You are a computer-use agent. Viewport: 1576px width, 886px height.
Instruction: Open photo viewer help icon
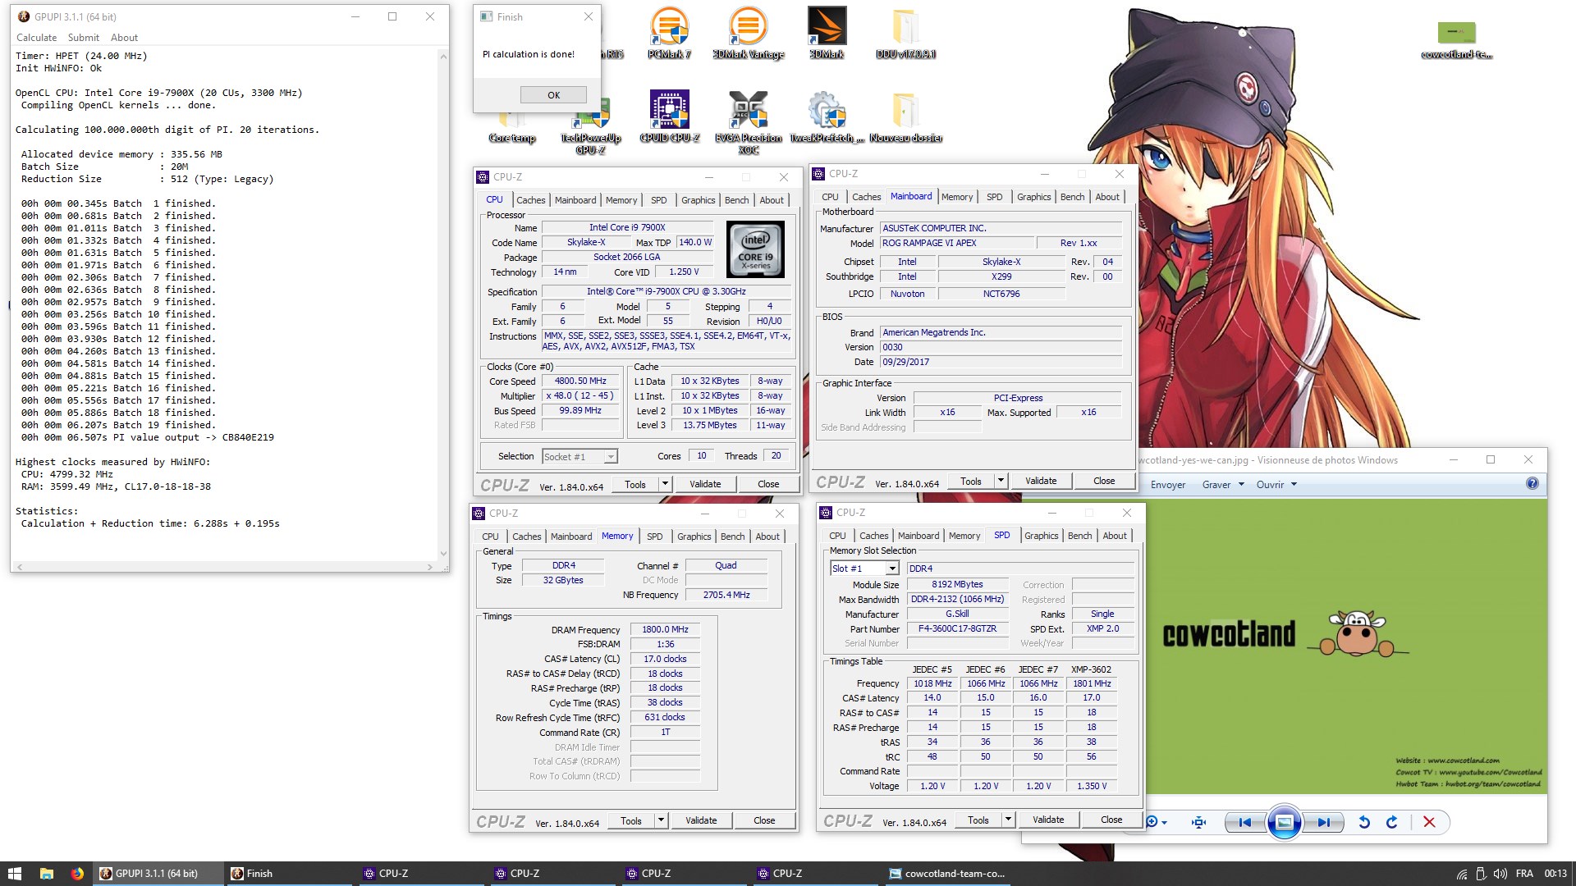(1532, 484)
